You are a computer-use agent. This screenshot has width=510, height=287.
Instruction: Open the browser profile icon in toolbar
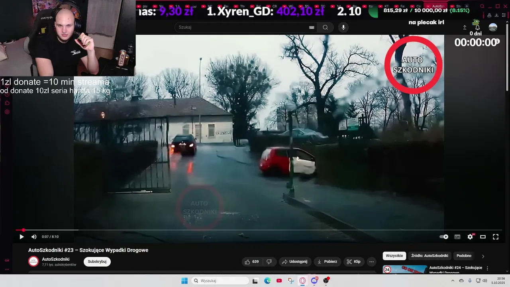pyautogui.click(x=490, y=15)
